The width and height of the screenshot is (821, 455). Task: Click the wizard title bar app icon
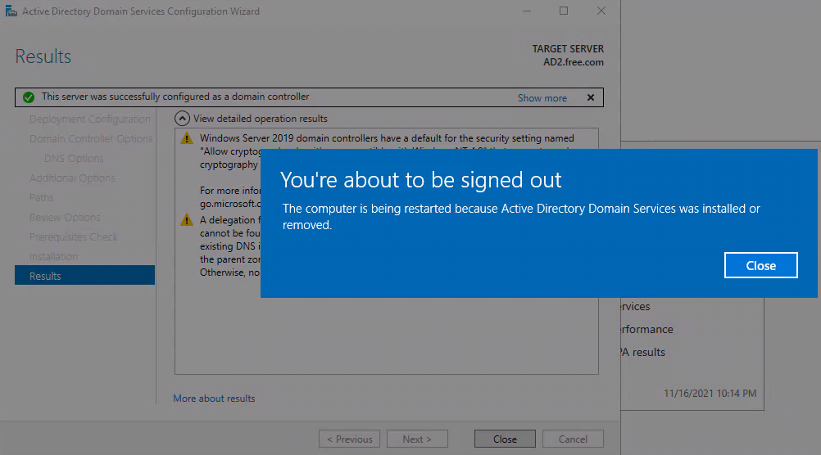click(11, 11)
